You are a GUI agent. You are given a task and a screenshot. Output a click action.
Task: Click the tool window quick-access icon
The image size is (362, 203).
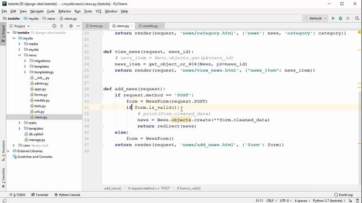coord(4,201)
